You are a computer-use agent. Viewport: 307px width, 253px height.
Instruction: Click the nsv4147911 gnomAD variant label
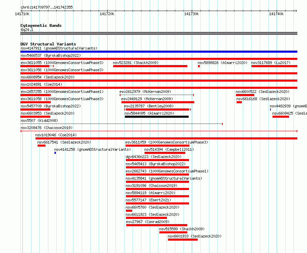[x=59, y=48]
